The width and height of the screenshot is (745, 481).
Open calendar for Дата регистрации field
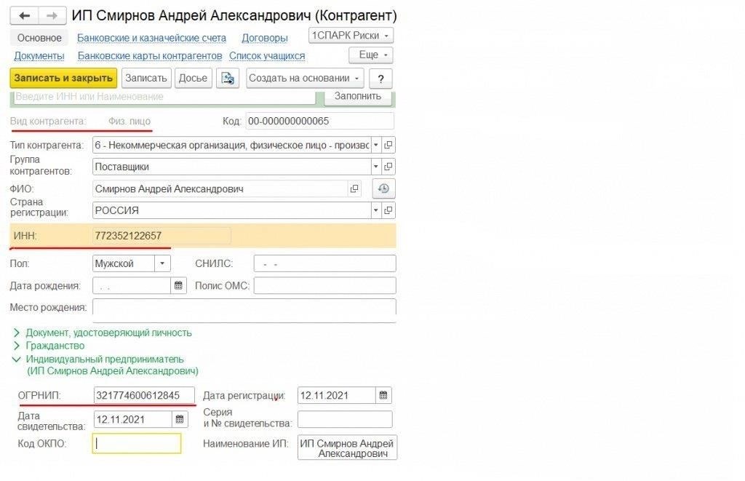[383, 396]
